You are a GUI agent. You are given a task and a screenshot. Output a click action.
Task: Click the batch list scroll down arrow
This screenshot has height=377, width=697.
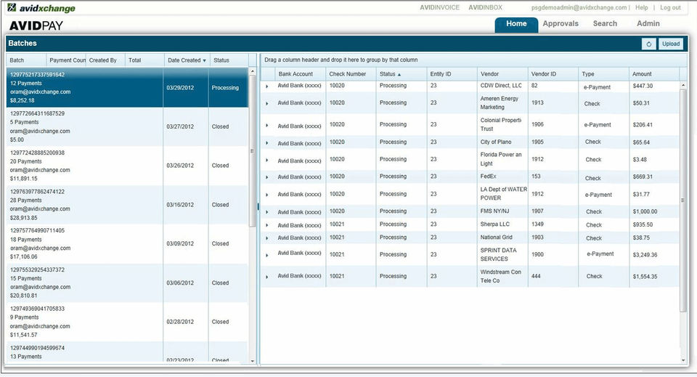[252, 360]
